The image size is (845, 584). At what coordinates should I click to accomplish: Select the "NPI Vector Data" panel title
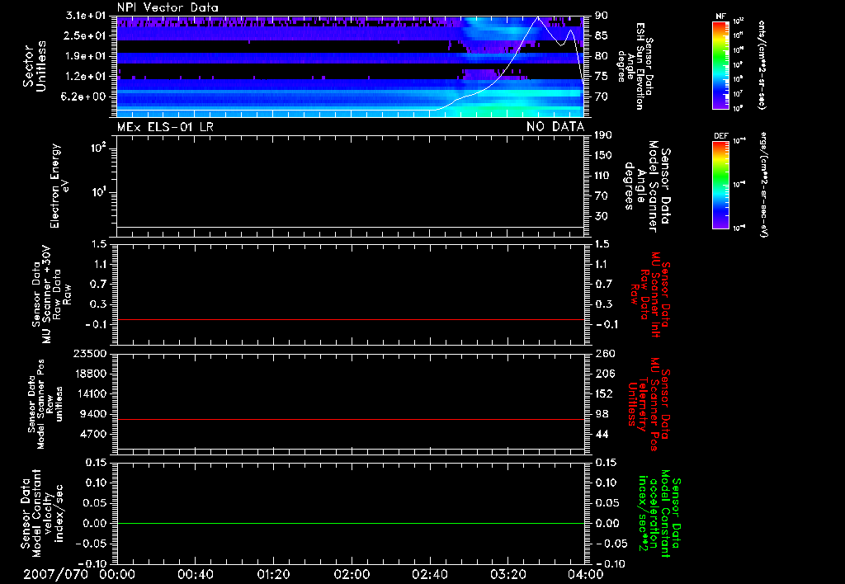pyautogui.click(x=168, y=7)
